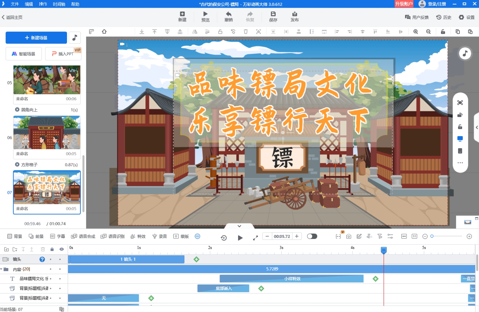
Task: Click 返回主页 back chevron
Action: [x=3, y=17]
